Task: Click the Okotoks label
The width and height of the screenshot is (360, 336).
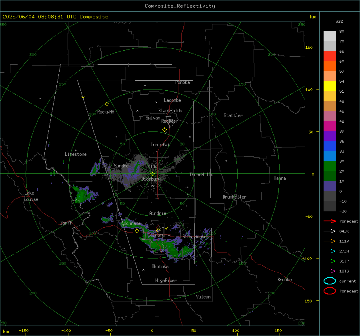Action: pos(160,266)
